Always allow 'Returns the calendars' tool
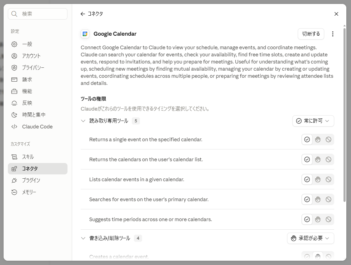 307,159
